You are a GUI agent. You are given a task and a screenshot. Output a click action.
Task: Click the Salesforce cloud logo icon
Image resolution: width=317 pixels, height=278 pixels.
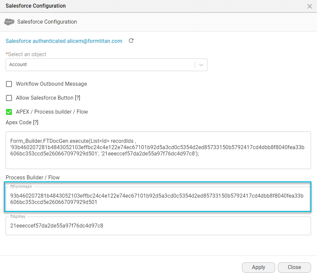(9, 22)
